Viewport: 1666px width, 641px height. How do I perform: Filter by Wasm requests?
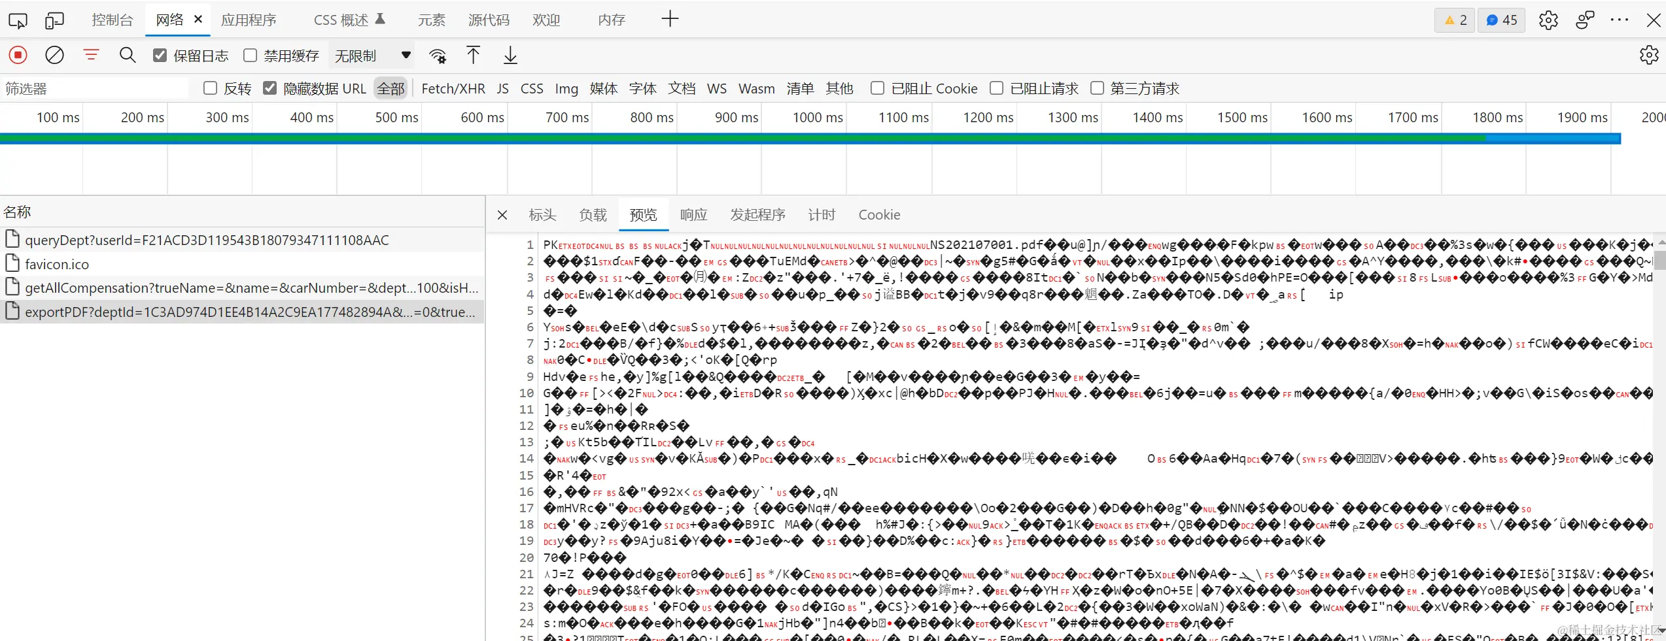[757, 88]
